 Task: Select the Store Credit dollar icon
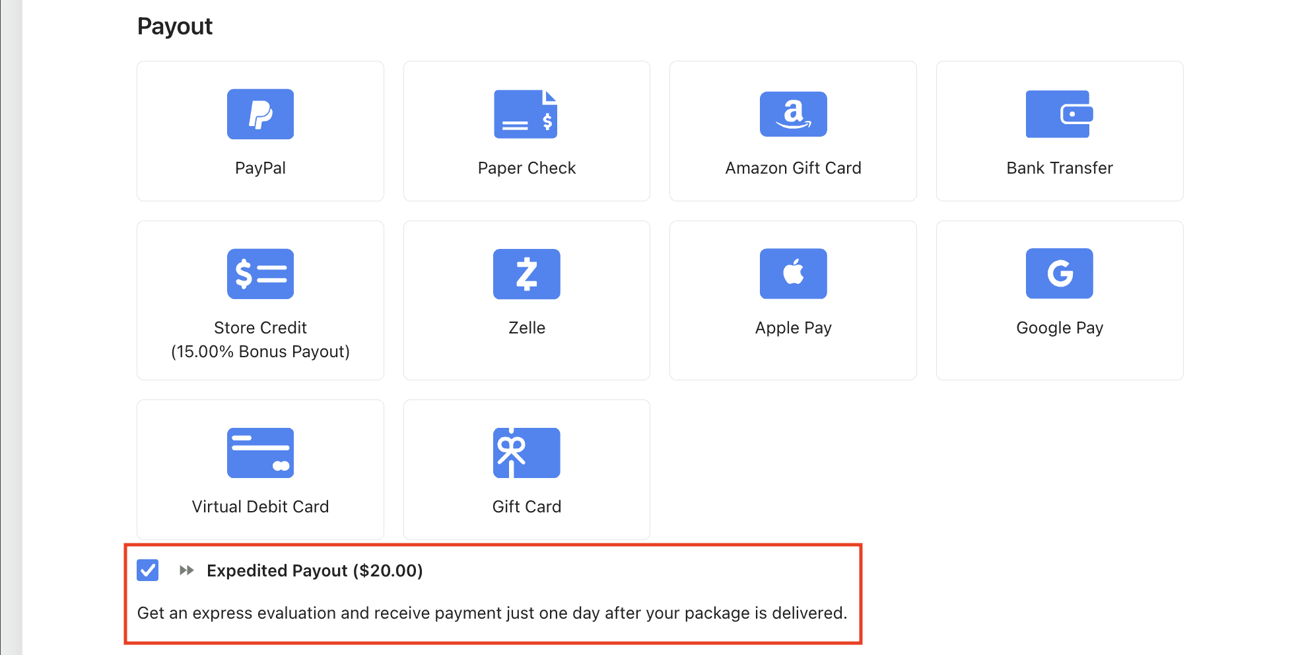pyautogui.click(x=260, y=274)
